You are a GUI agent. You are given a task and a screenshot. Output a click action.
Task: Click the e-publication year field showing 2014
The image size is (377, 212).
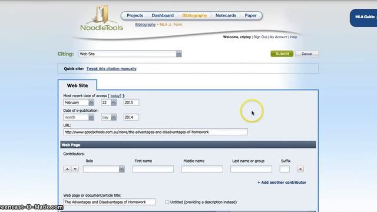[x=131, y=117]
